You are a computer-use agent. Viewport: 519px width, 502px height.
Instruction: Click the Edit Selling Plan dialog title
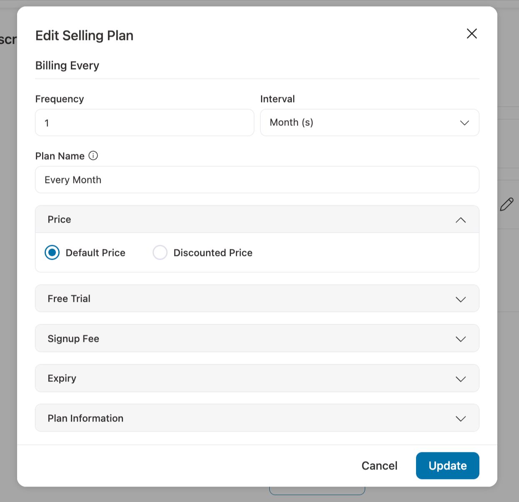click(84, 36)
